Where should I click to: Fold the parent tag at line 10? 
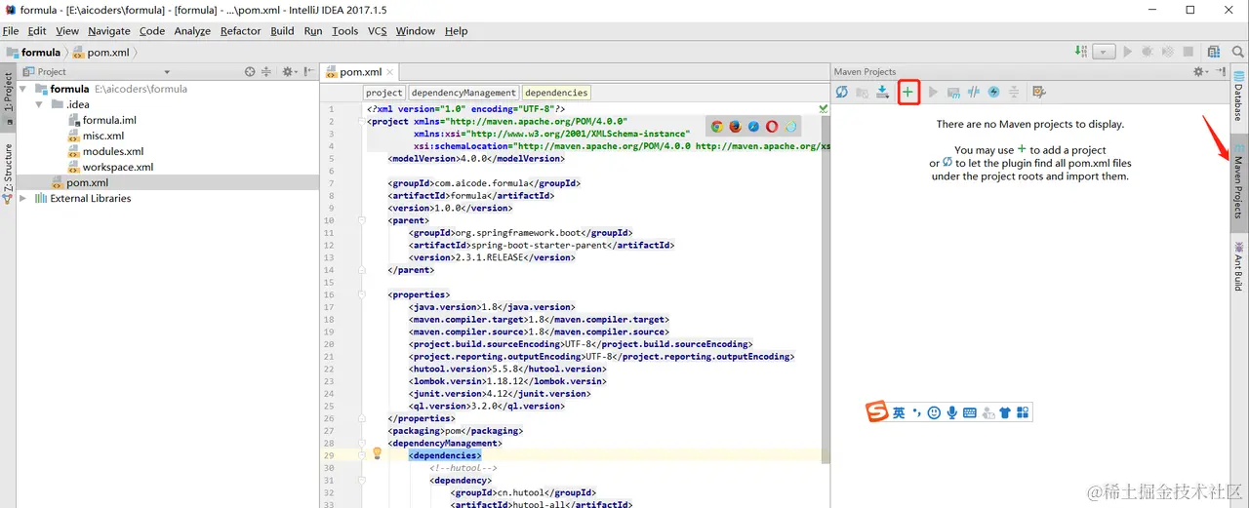coord(360,220)
